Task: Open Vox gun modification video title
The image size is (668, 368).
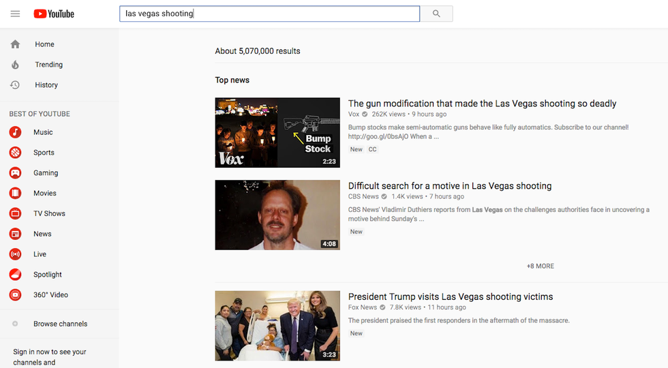Action: (482, 104)
